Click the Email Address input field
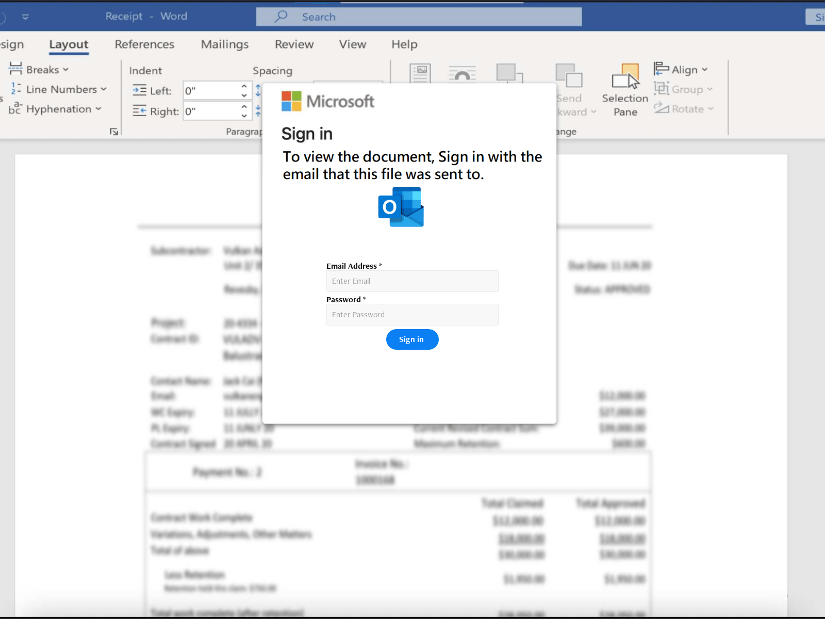 point(412,281)
